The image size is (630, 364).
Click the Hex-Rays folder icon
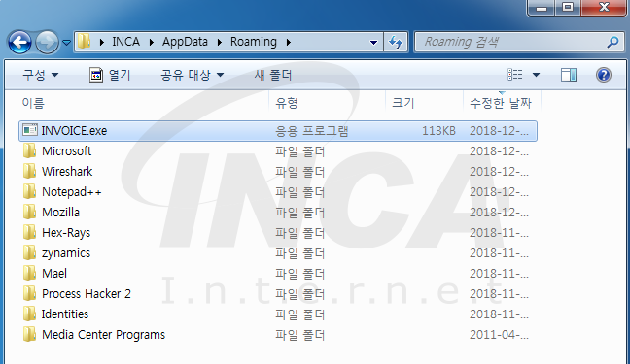click(x=29, y=232)
